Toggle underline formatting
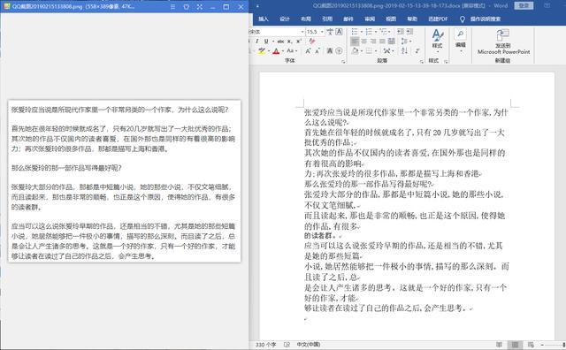The height and width of the screenshot is (350, 566). (266, 42)
